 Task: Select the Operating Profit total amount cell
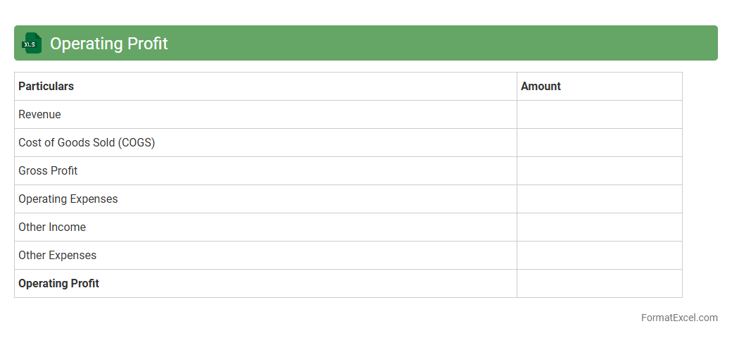(599, 283)
